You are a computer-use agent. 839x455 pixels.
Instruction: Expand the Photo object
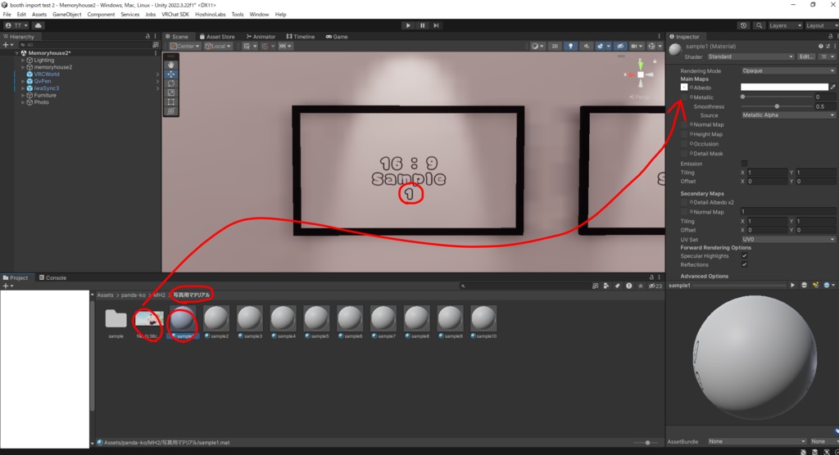(22, 102)
